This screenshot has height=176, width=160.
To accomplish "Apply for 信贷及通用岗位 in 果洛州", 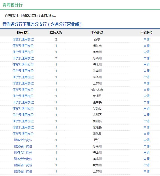I will 146,77.
